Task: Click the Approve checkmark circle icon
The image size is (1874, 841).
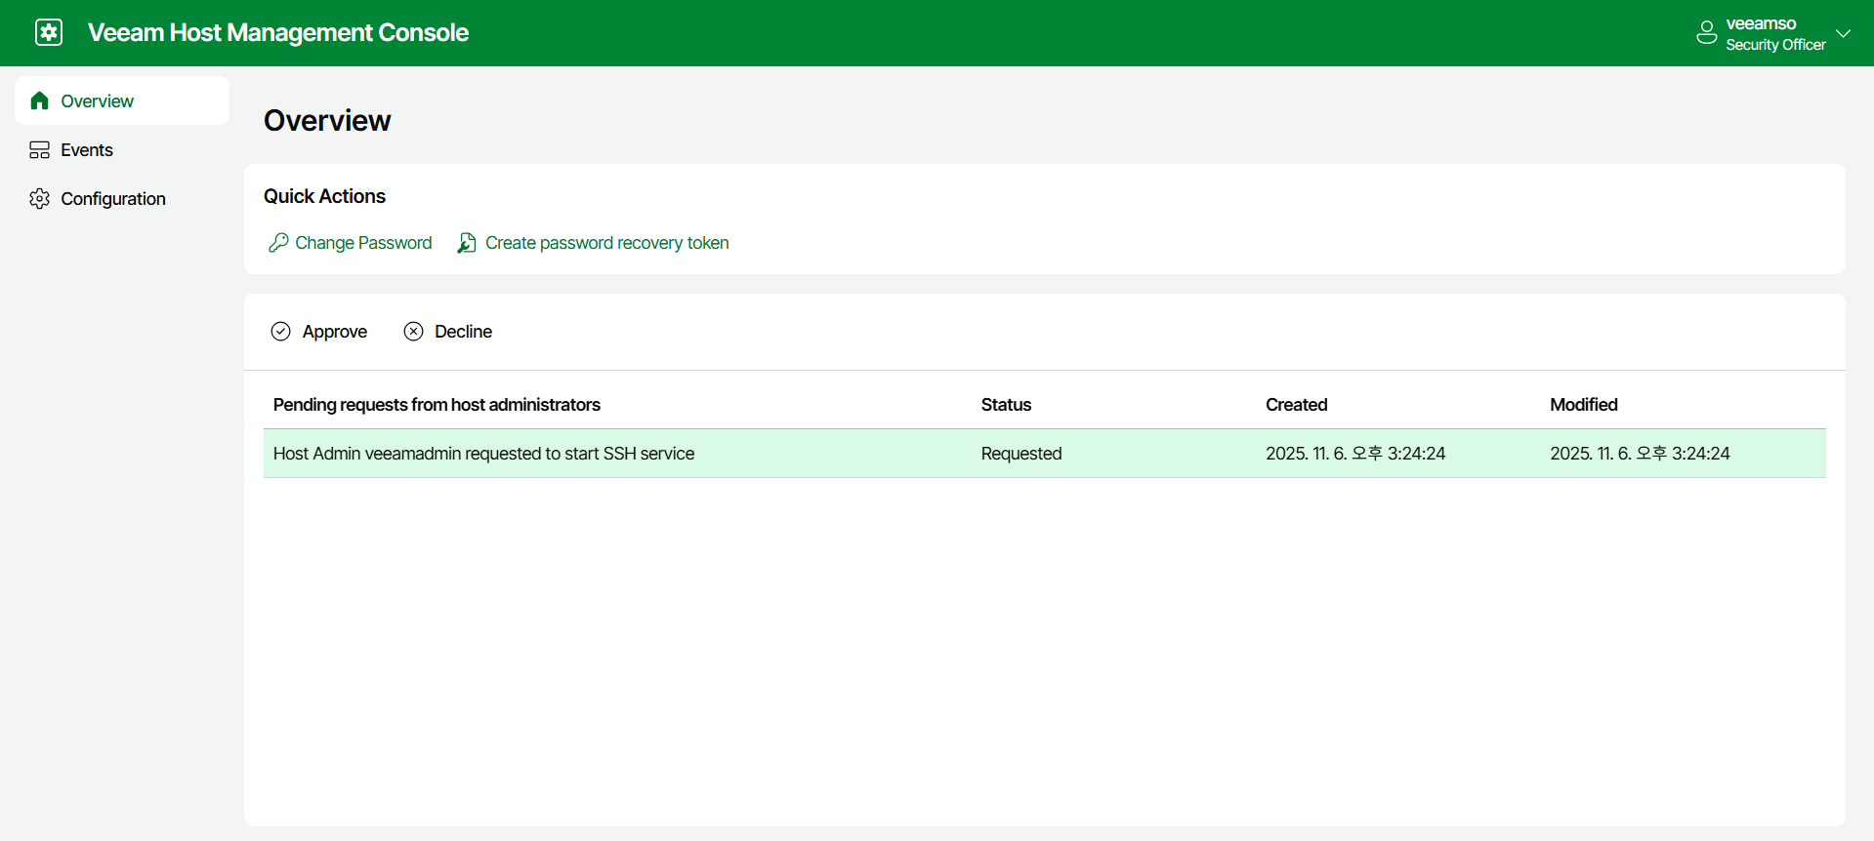Action: click(281, 332)
